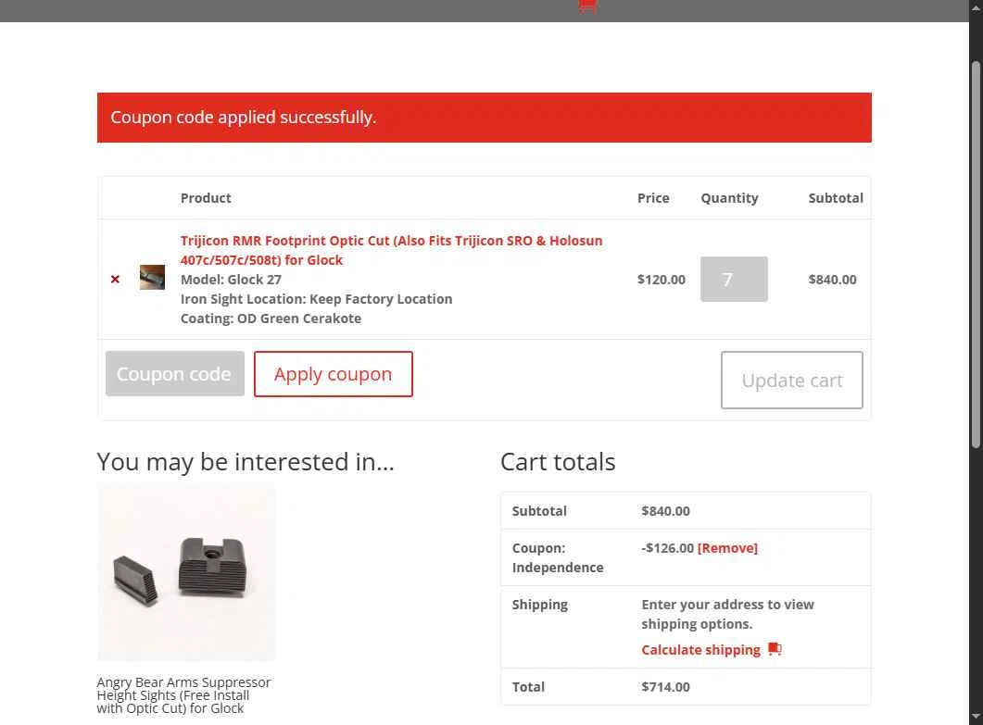Select the Total amount $714.00

pos(665,687)
